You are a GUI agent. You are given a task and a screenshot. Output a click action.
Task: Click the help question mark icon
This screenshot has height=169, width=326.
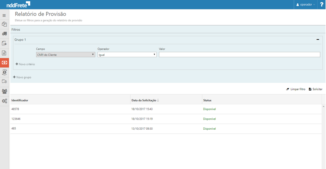[x=321, y=5]
